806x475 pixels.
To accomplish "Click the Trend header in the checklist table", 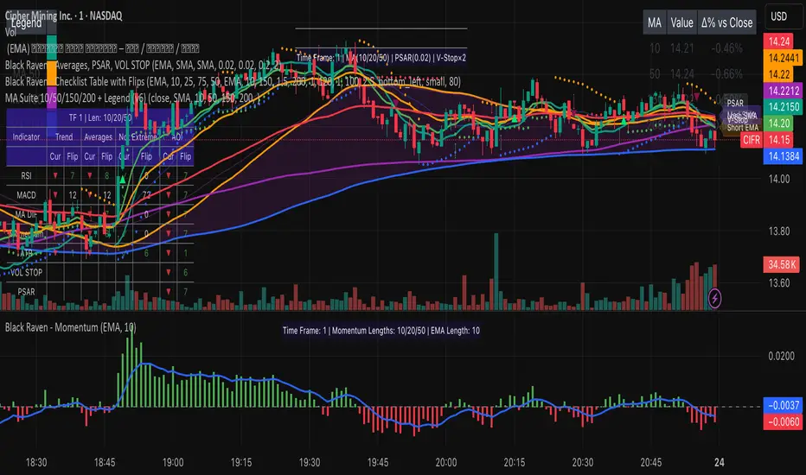I will 64,137.
